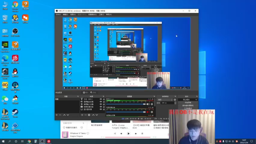This screenshot has height=144, width=256.
Task: Toggle visibility of audio input capture source
Action: pos(101,104)
